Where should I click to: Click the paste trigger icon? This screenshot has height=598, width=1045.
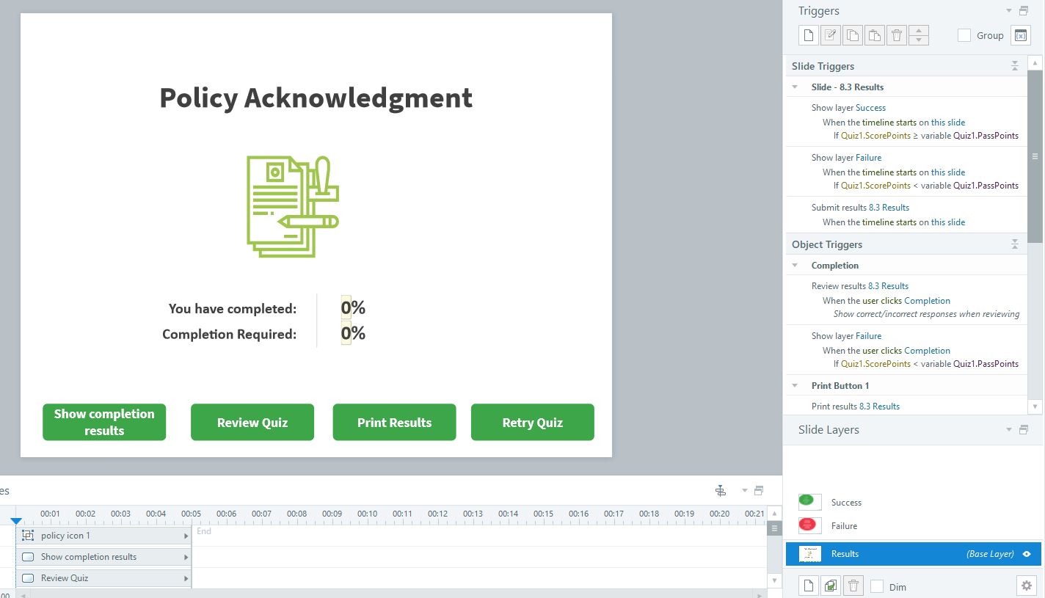tap(874, 35)
